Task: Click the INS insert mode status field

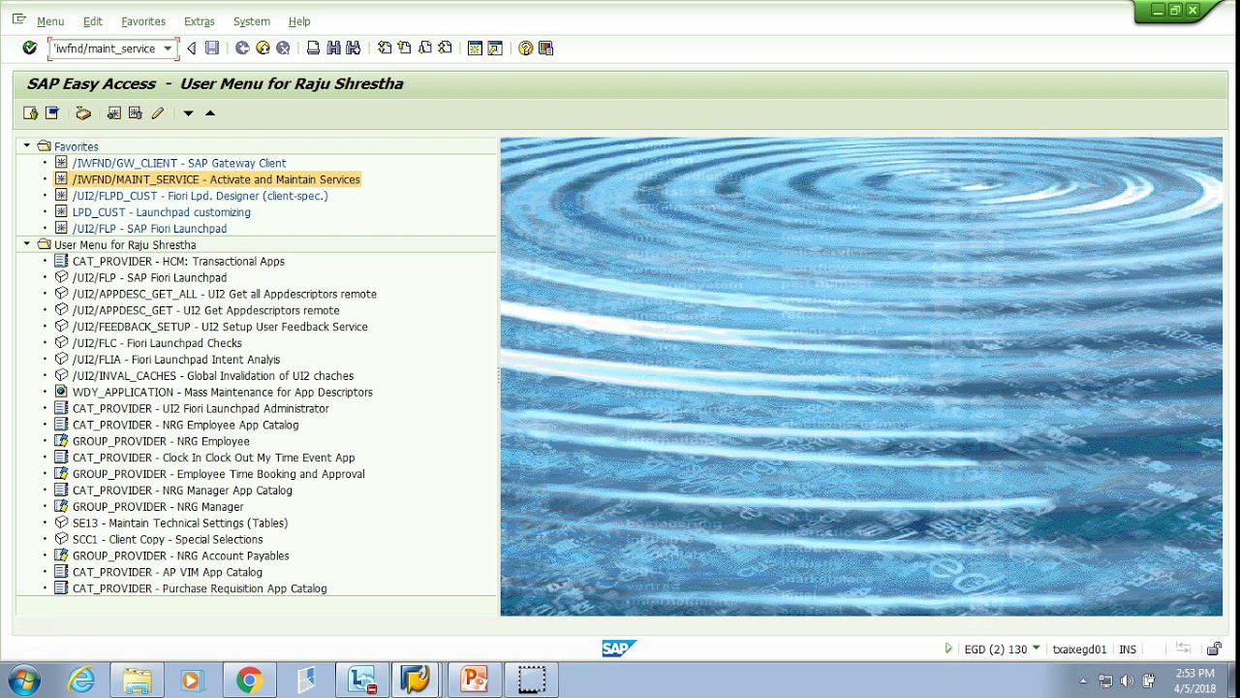Action: [1128, 649]
